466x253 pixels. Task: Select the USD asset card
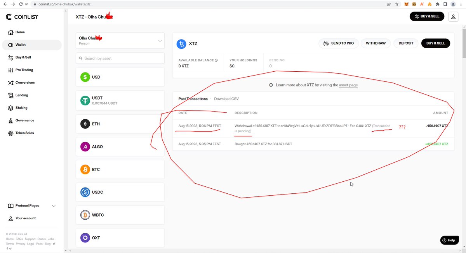[x=120, y=77]
